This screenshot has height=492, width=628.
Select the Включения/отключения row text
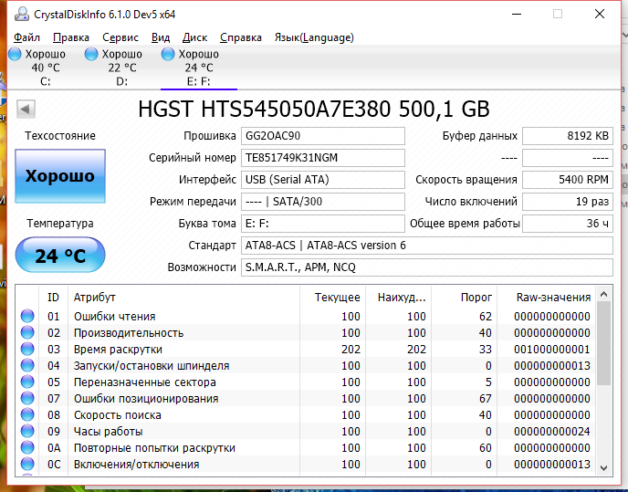[136, 465]
